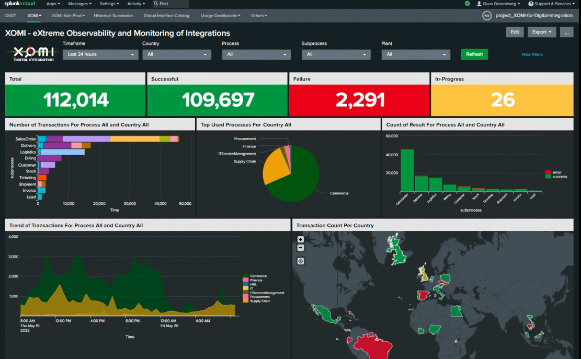Expand the Plant filter dropdown

point(416,54)
